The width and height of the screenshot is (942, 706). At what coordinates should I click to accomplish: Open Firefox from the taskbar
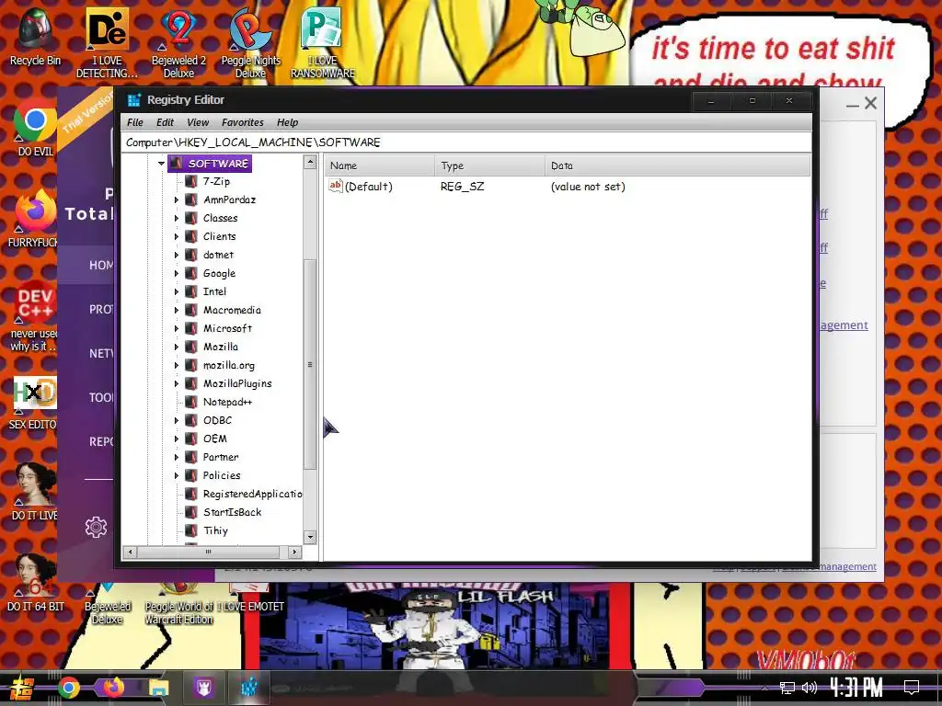(x=113, y=688)
